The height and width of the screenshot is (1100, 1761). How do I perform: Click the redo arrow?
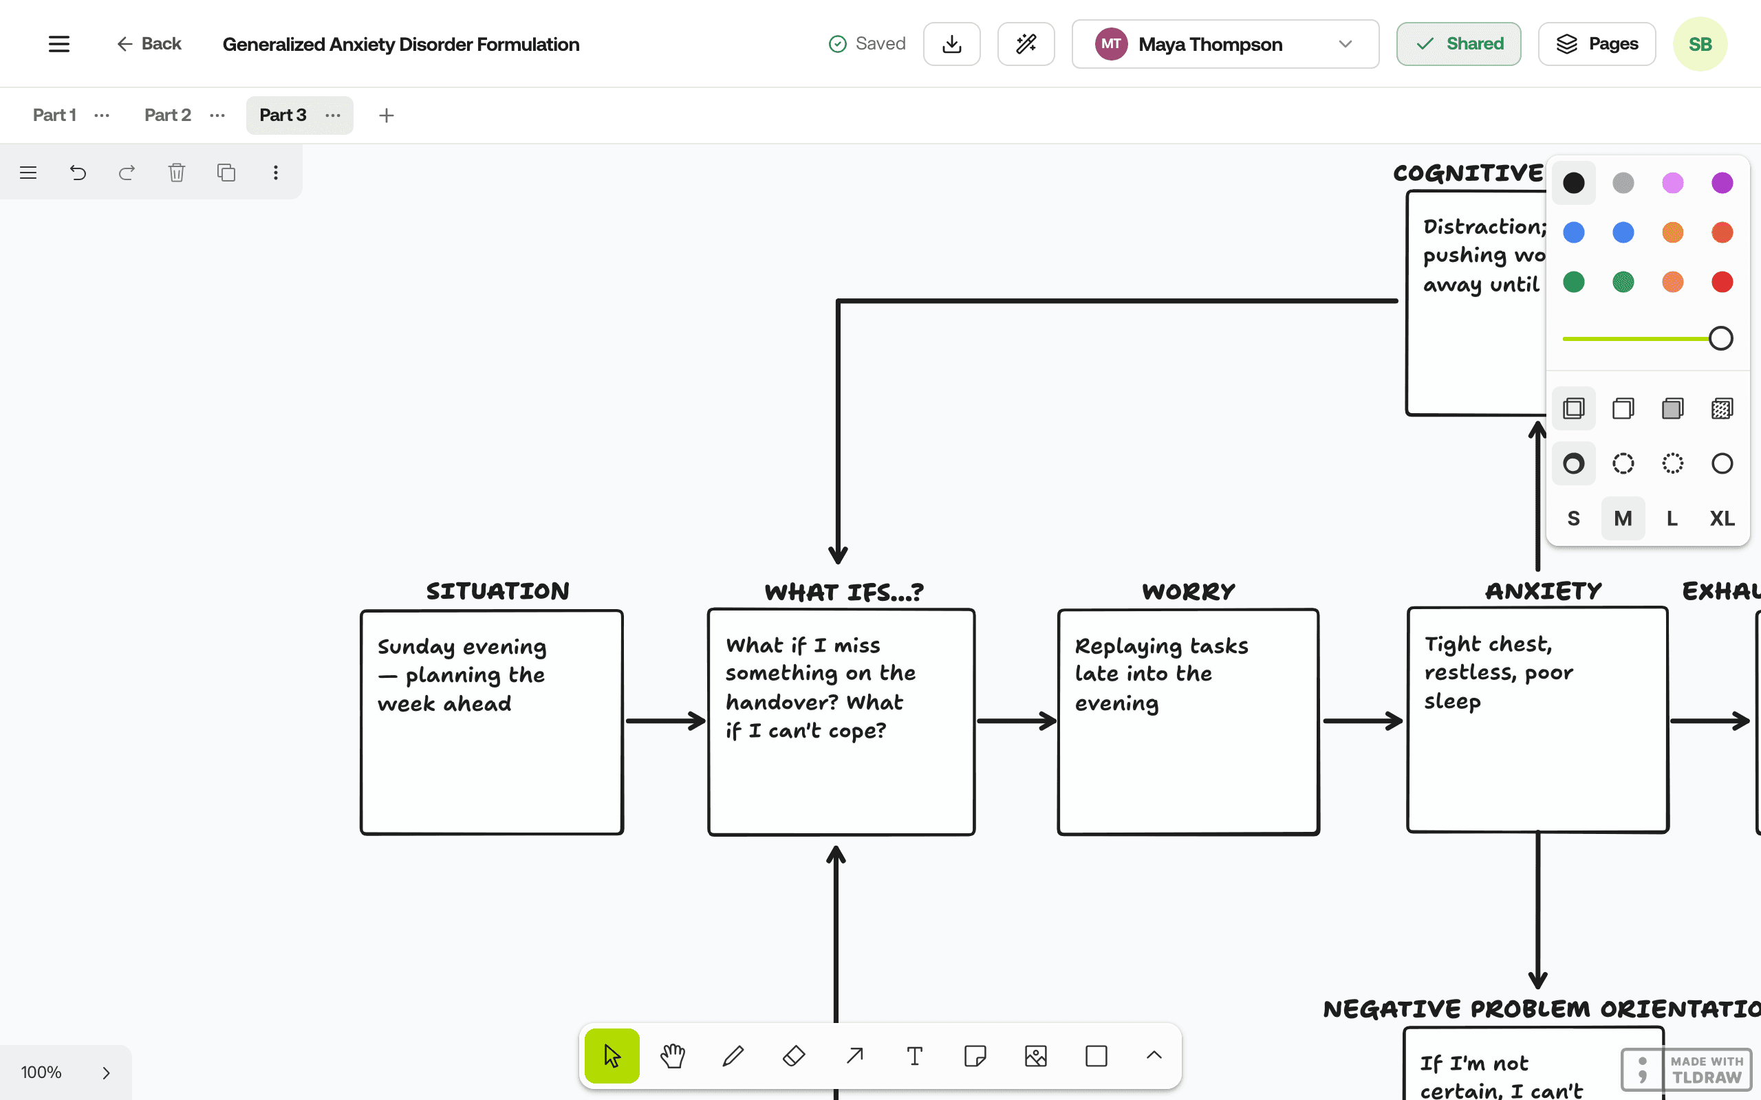click(127, 173)
